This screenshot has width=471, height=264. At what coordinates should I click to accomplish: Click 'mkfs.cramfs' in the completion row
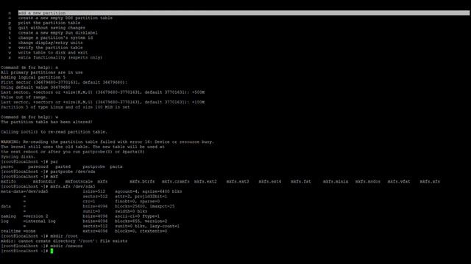175,181
